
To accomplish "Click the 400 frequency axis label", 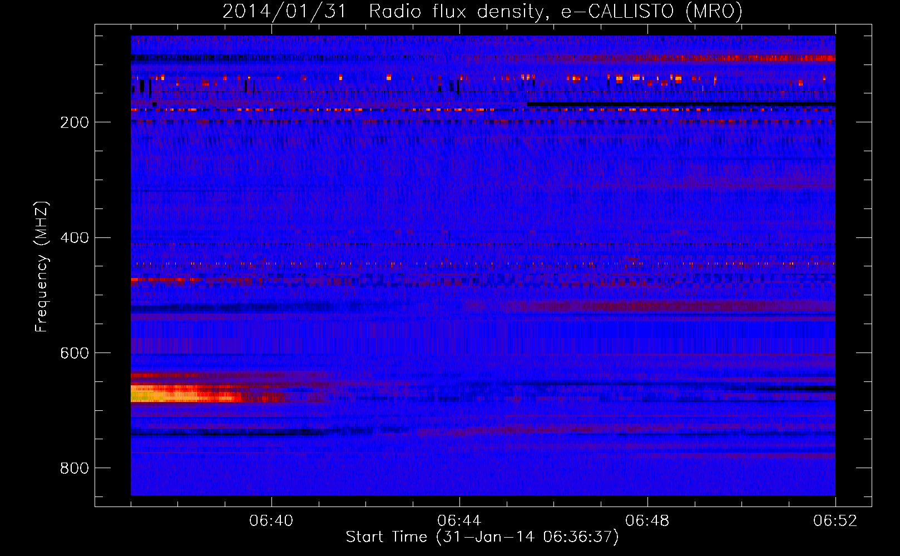I will pos(75,238).
